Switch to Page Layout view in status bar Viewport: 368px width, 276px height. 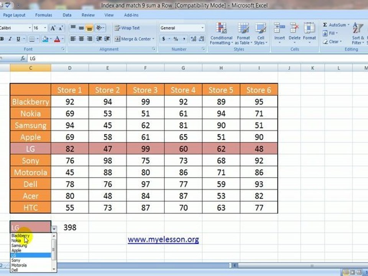(x=352, y=273)
